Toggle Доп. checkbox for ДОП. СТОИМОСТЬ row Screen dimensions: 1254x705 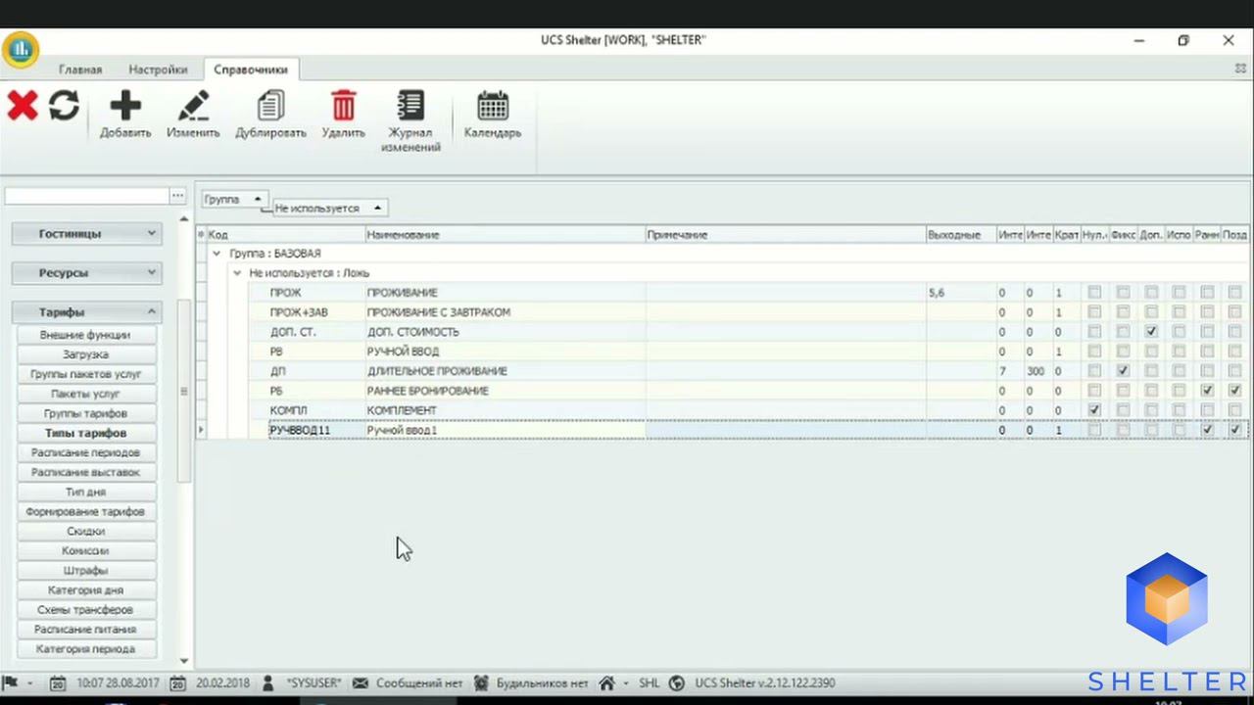(1151, 332)
